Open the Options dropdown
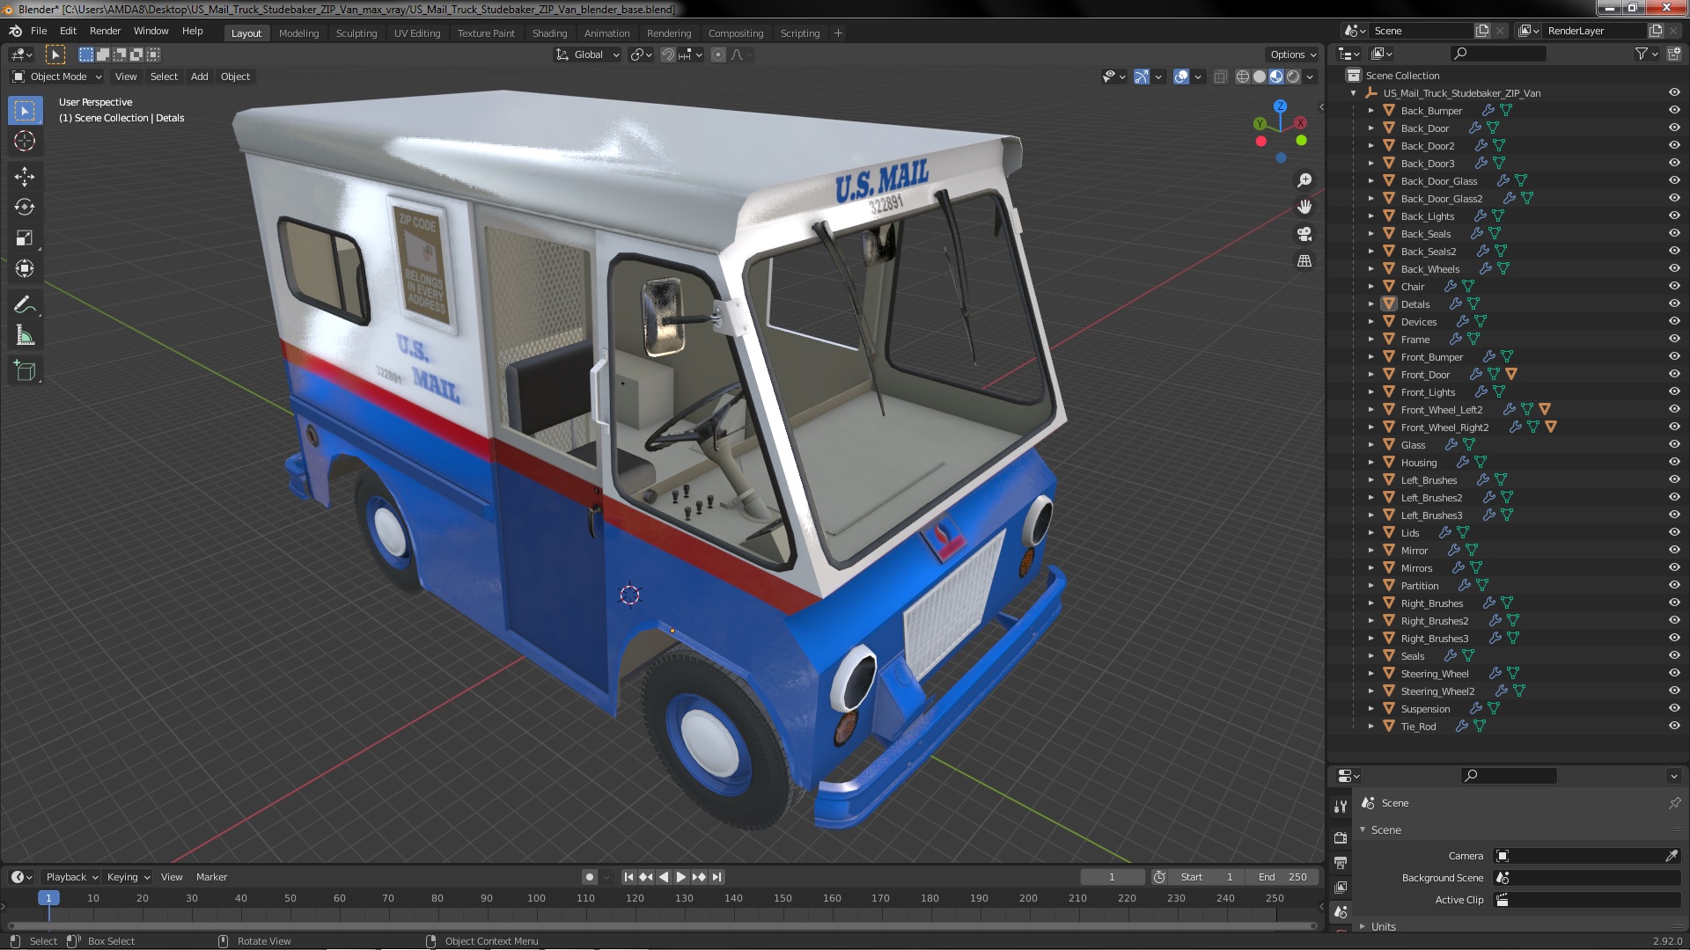1690x950 pixels. pyautogui.click(x=1293, y=55)
